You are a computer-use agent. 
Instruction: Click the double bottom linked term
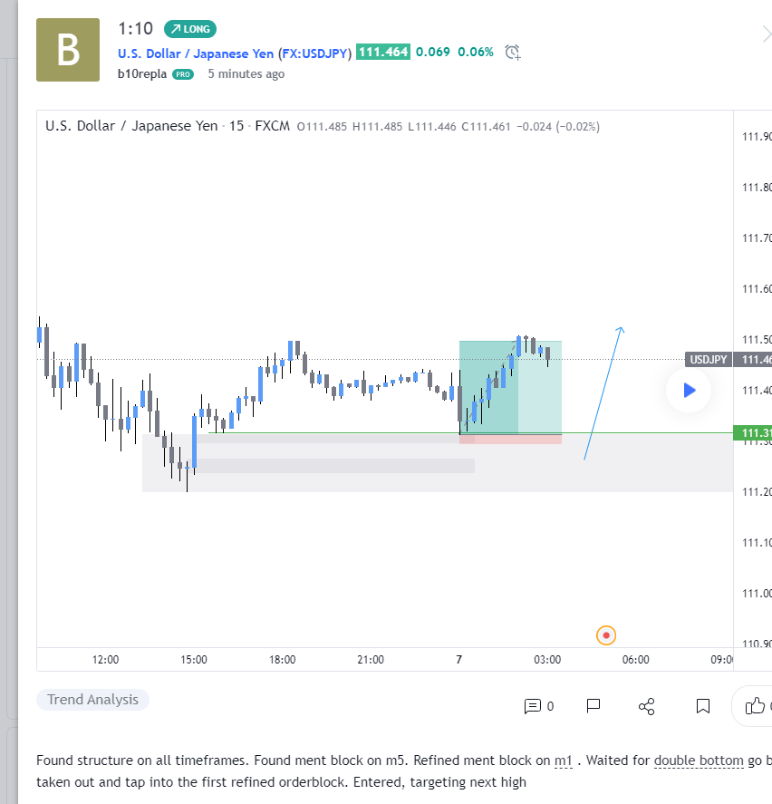tap(699, 760)
